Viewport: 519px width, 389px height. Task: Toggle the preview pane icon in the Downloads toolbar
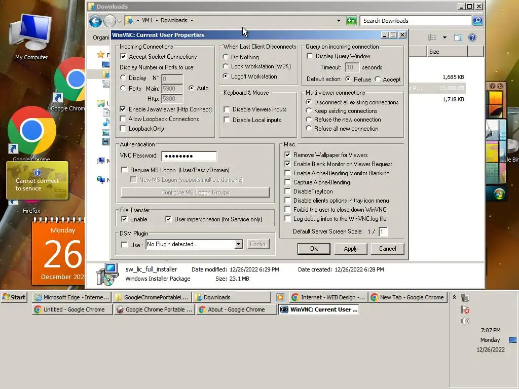458,37
